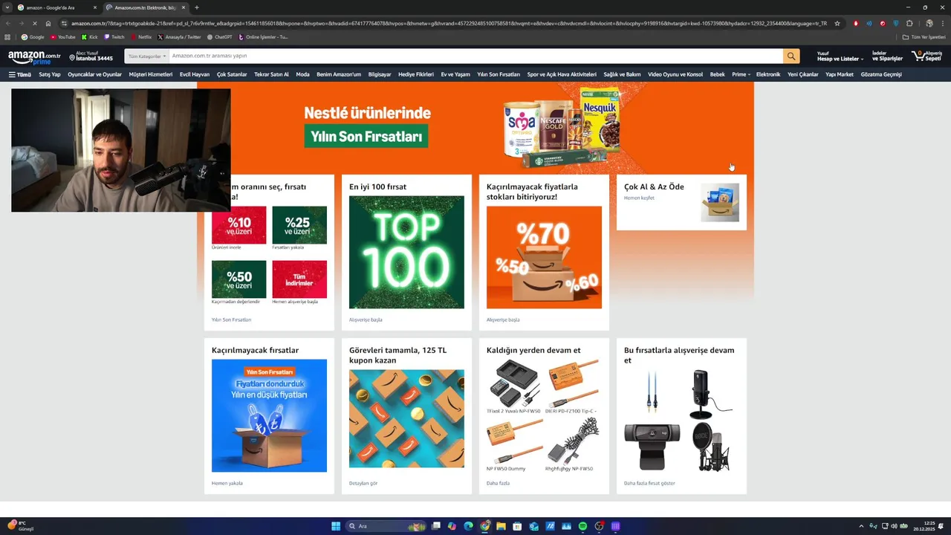This screenshot has width=951, height=535.
Task: Select the Çok Satanlar nav item
Action: point(232,74)
